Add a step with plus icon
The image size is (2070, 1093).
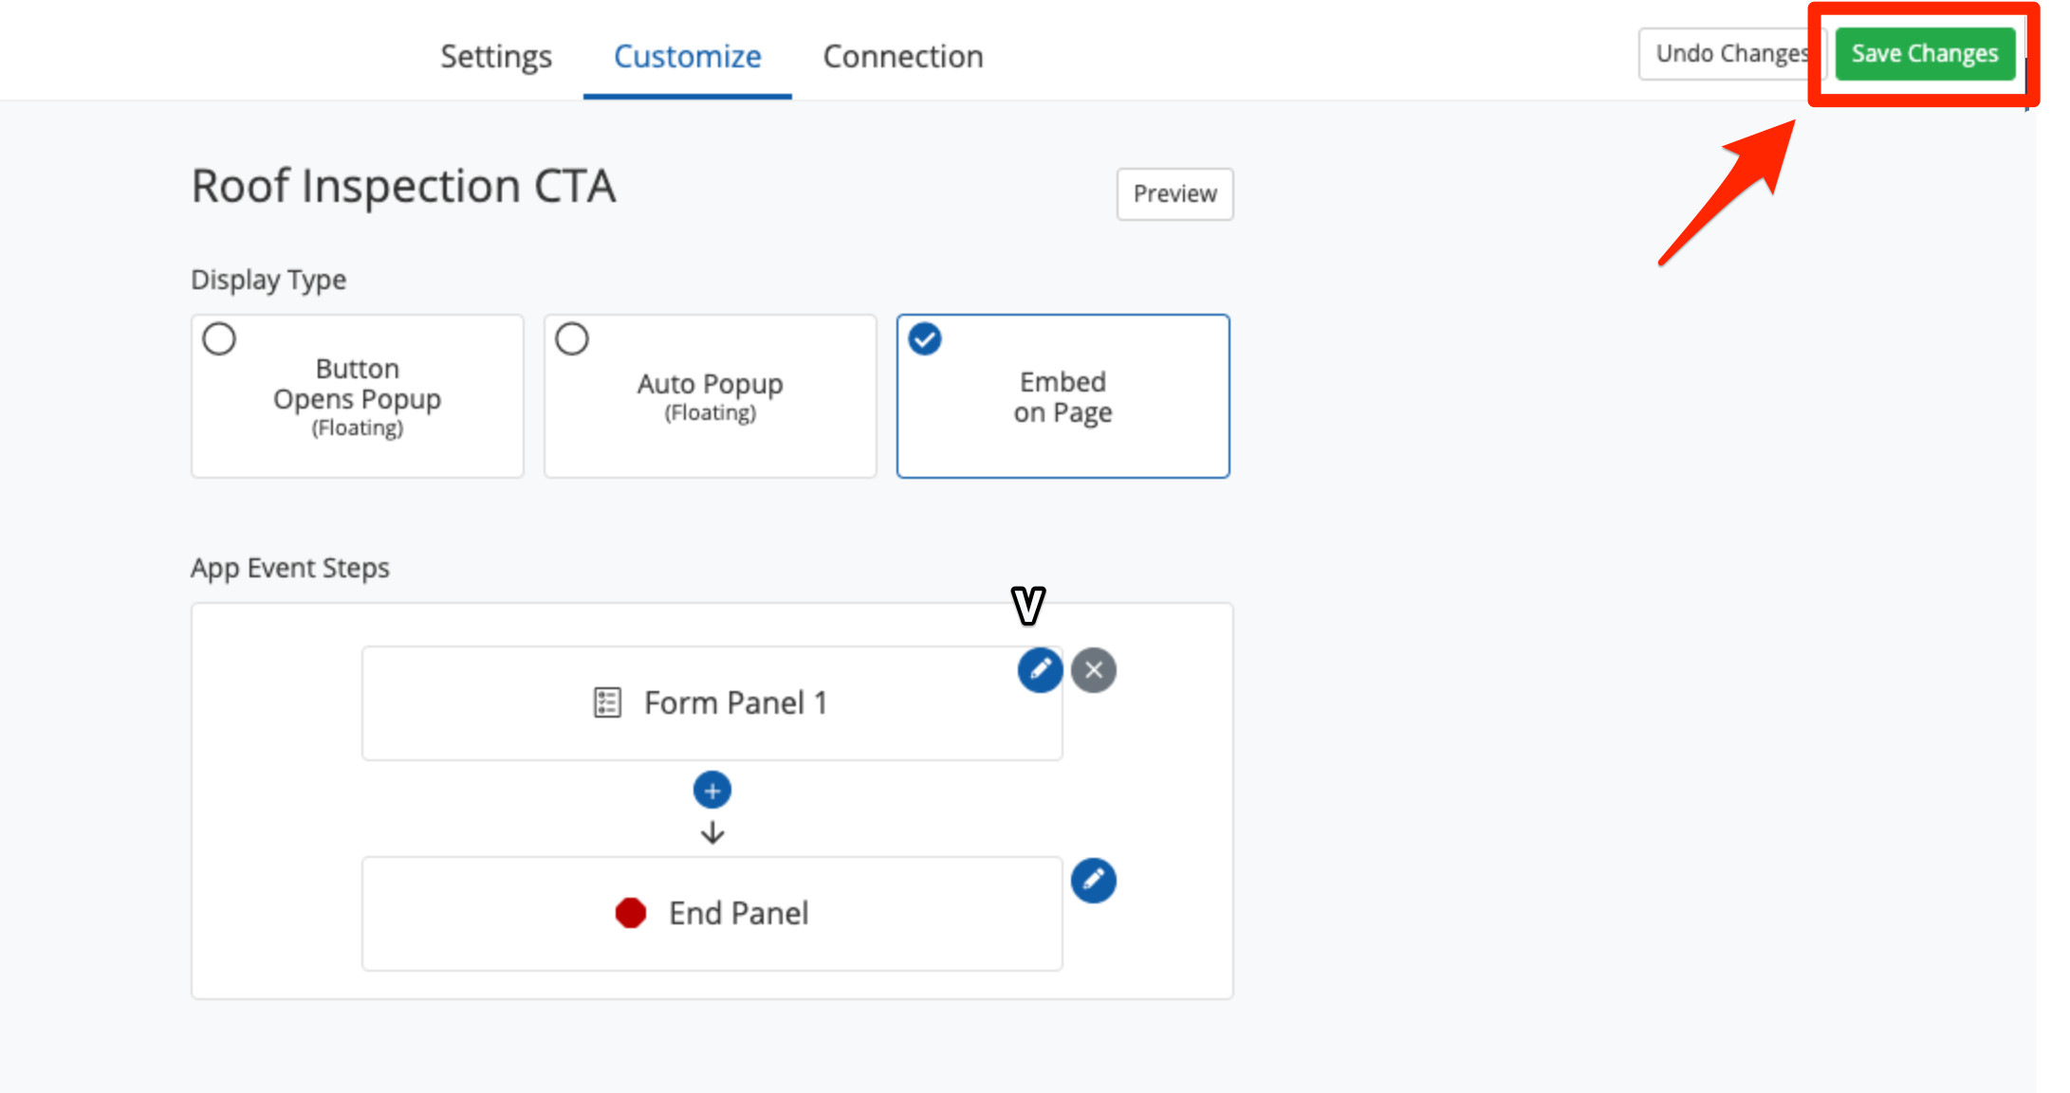tap(712, 790)
